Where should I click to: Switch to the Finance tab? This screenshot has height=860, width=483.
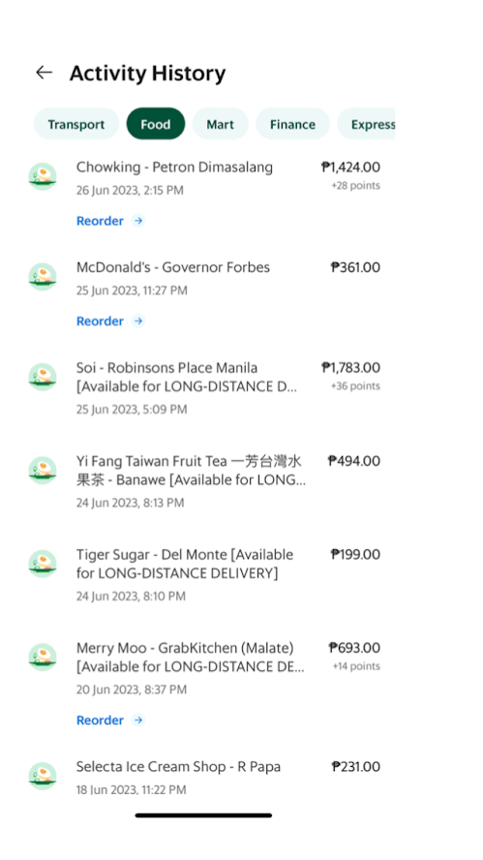tap(292, 124)
